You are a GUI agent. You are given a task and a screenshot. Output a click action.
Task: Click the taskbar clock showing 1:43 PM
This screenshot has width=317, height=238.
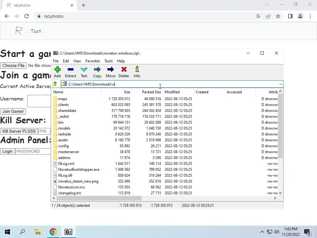tap(290, 232)
